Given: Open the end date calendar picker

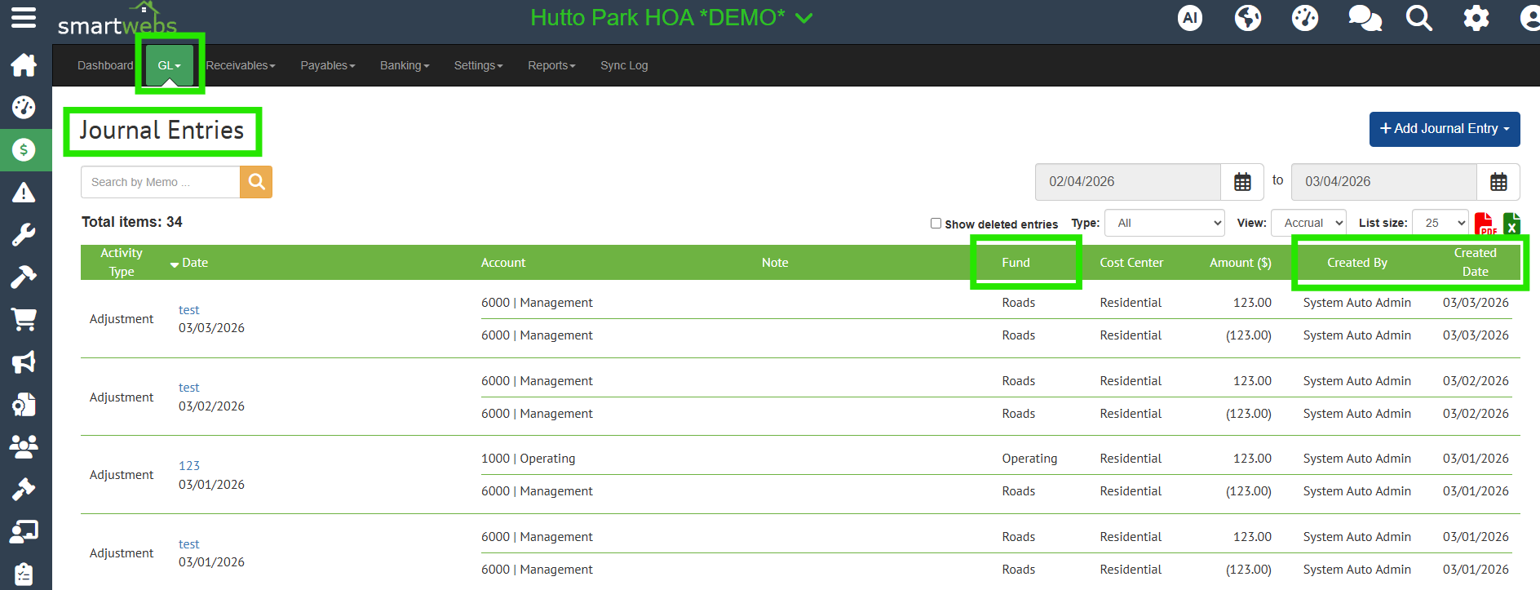Looking at the screenshot, I should 1498,182.
